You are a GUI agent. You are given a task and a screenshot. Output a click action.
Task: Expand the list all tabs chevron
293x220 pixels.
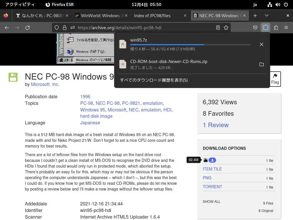tap(267, 16)
